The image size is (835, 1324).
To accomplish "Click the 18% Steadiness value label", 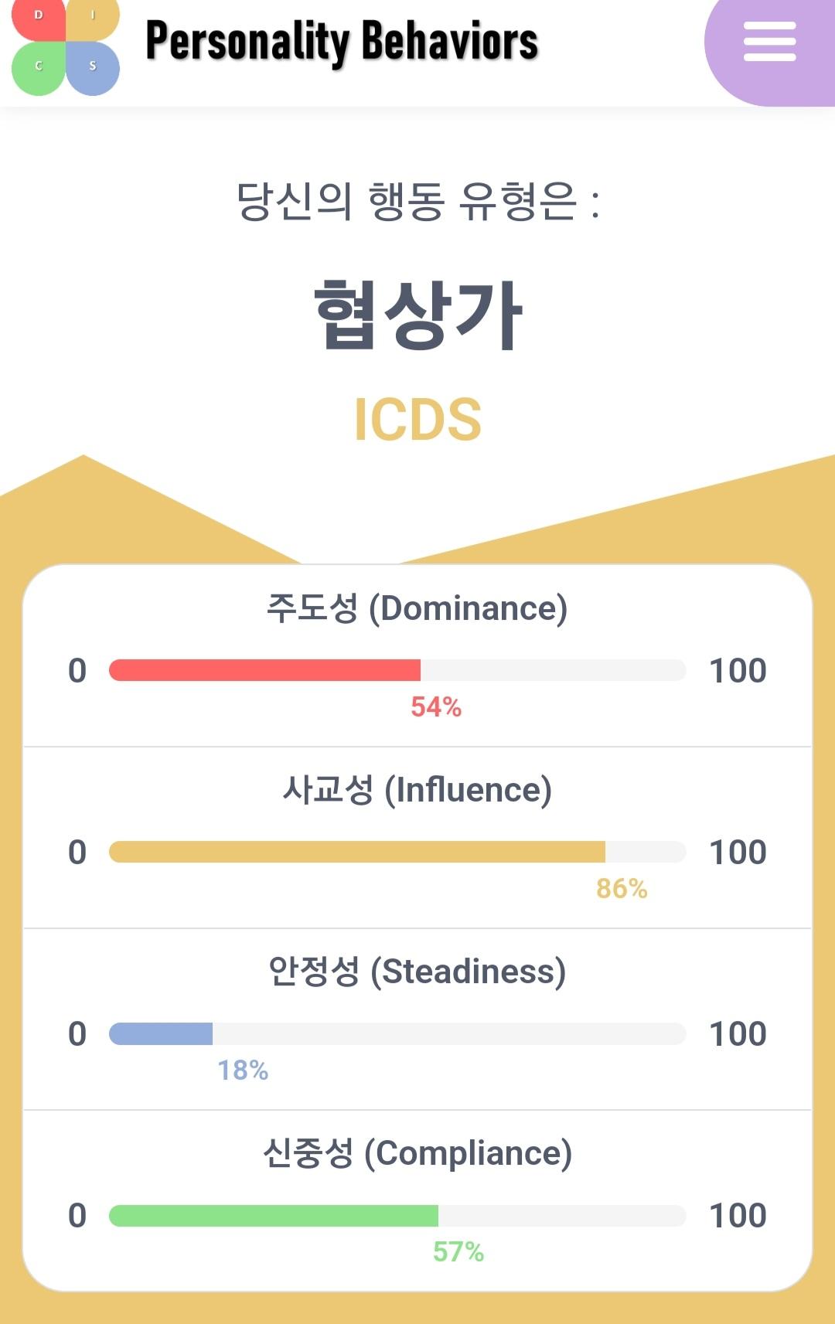I will (243, 1070).
